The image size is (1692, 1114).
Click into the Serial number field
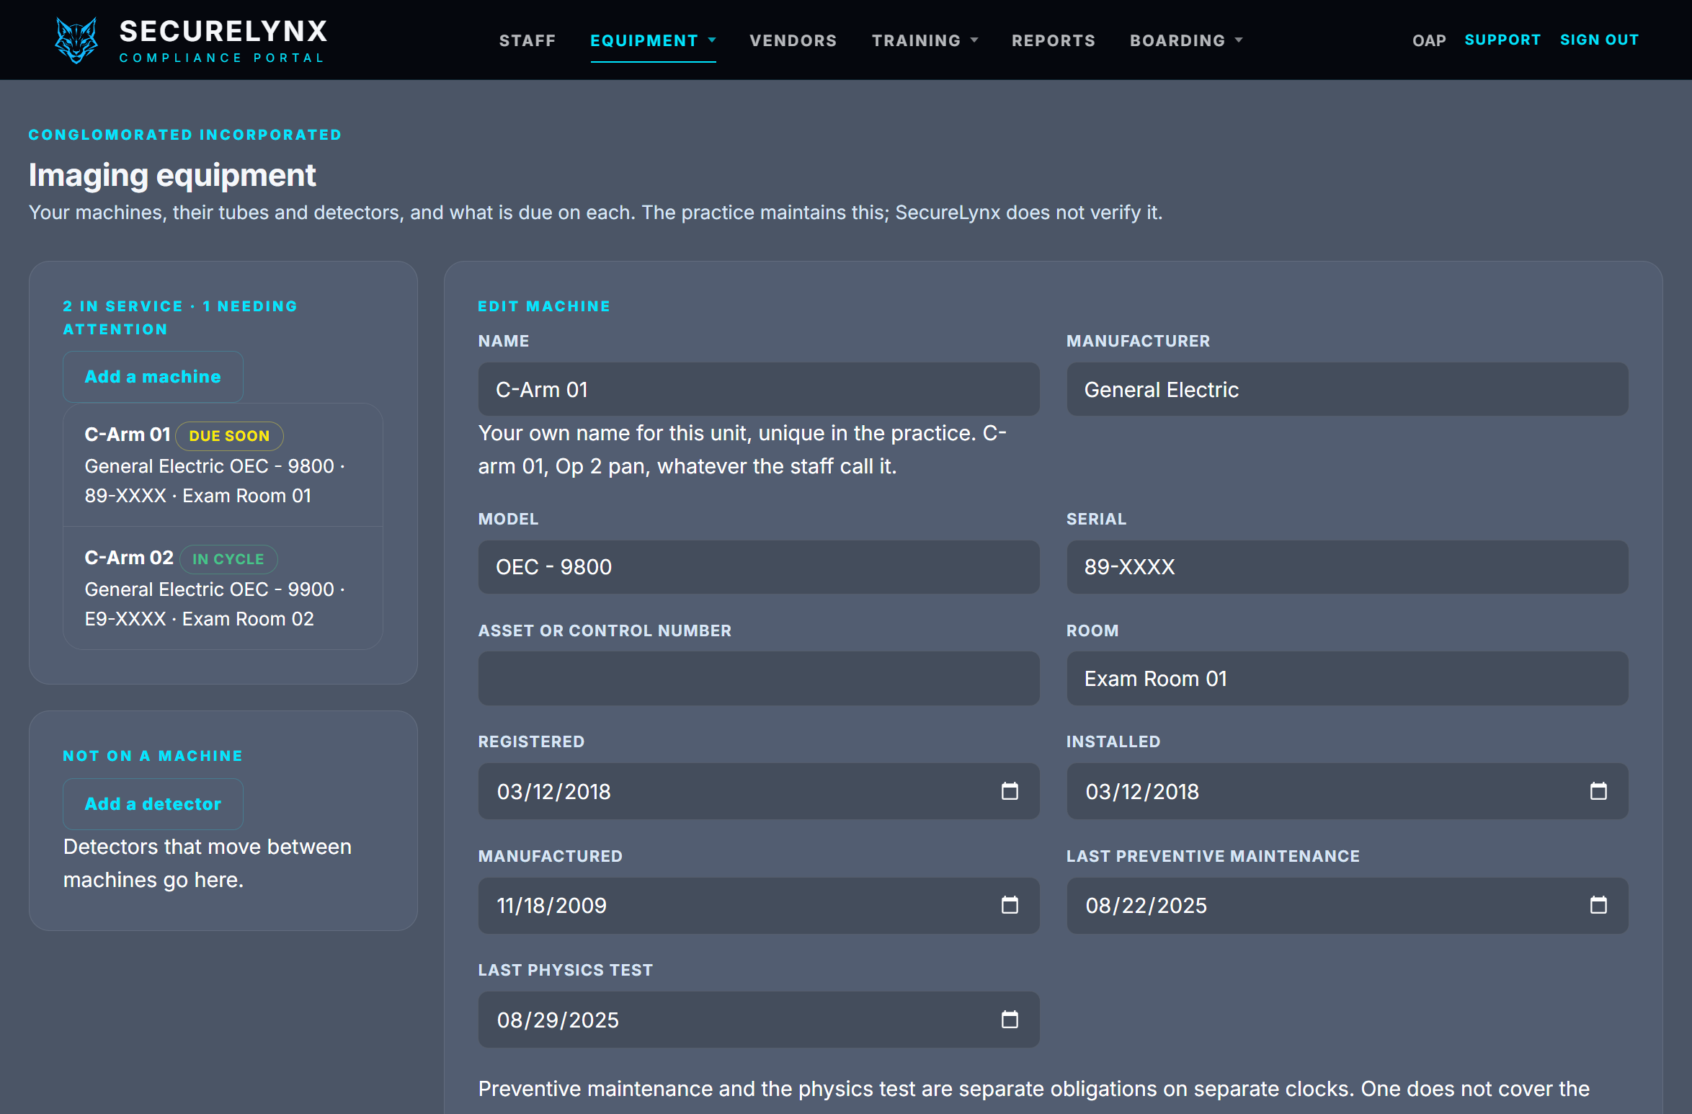click(x=1347, y=567)
